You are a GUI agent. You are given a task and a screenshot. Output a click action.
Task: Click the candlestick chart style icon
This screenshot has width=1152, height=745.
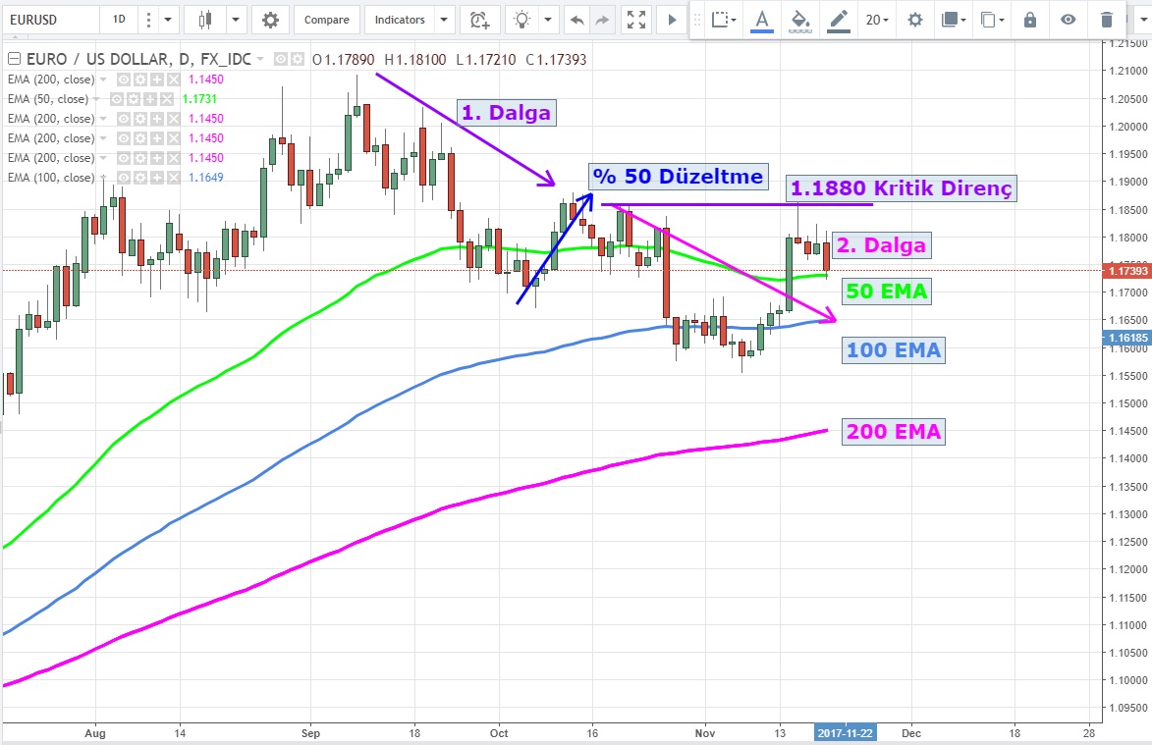205,20
